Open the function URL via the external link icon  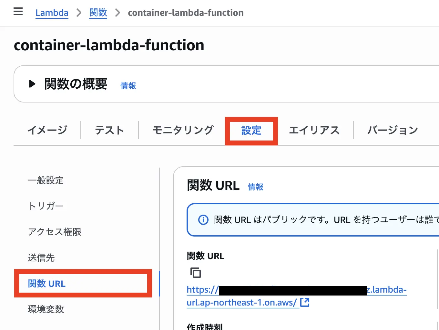305,302
